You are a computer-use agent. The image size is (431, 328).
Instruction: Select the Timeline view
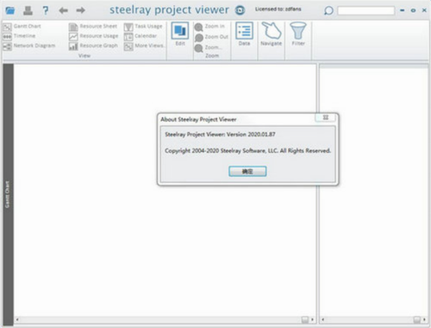pos(19,36)
